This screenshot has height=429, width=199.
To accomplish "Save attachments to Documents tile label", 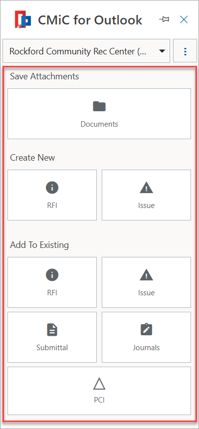I will tap(99, 124).
